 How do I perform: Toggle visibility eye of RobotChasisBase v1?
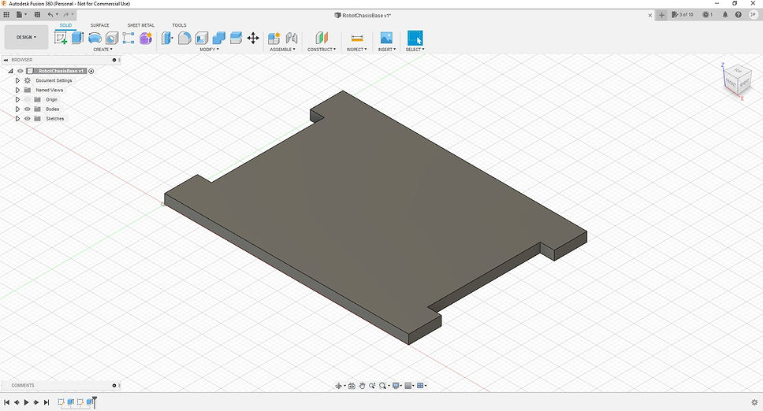tap(20, 71)
